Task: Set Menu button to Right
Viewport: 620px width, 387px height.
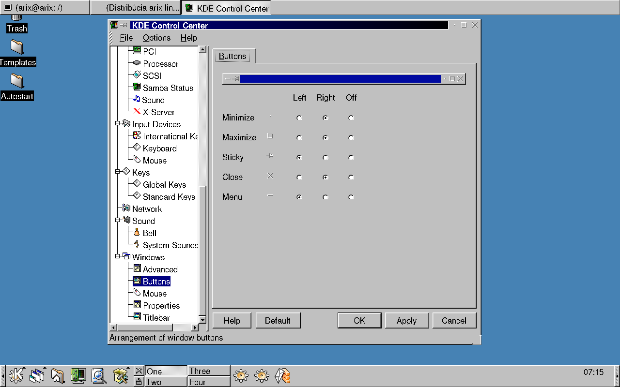Action: [x=325, y=197]
